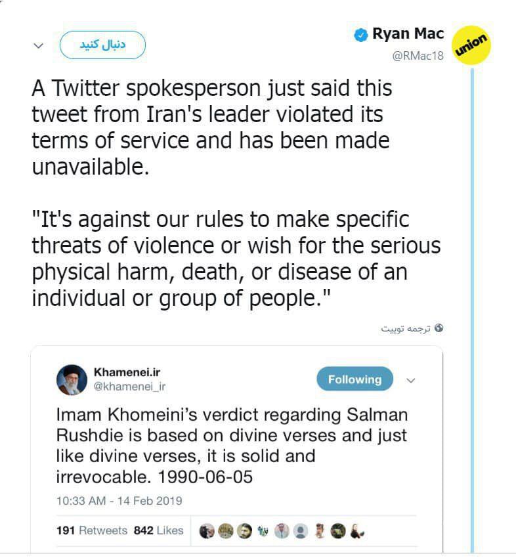
Task: Click the 10:33 AM - 14 Feb 2019 timestamp
Action: pyautogui.click(x=119, y=500)
